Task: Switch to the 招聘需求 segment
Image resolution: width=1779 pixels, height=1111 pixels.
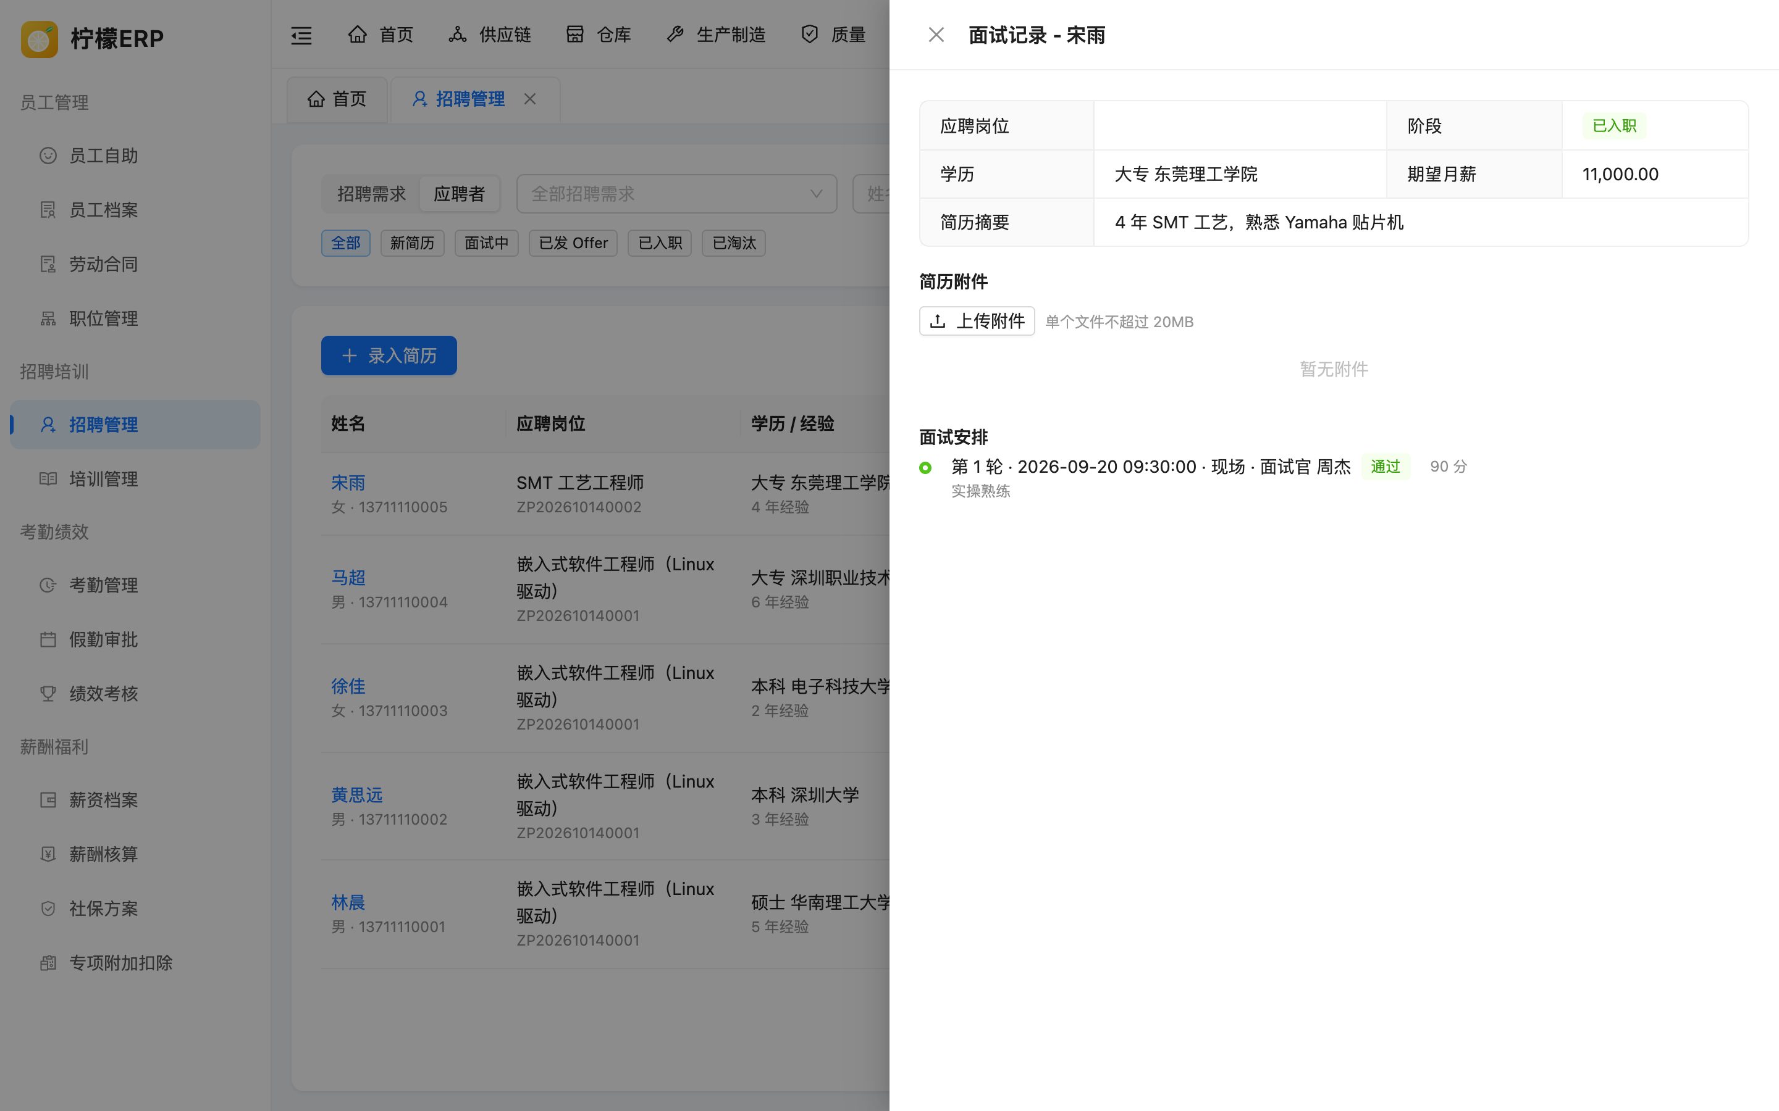Action: (371, 194)
